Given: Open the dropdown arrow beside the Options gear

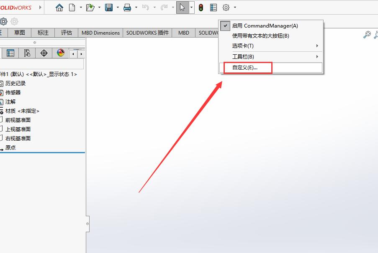Looking at the screenshot, I should coord(235,8).
